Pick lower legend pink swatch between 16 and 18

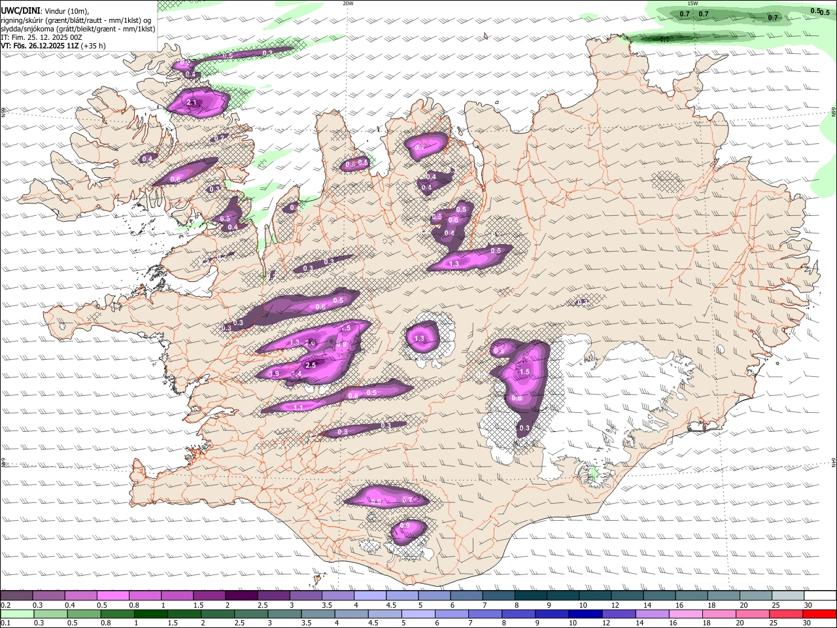pos(686,614)
